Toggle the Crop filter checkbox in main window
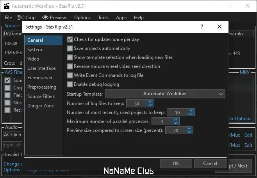 click(7, 88)
